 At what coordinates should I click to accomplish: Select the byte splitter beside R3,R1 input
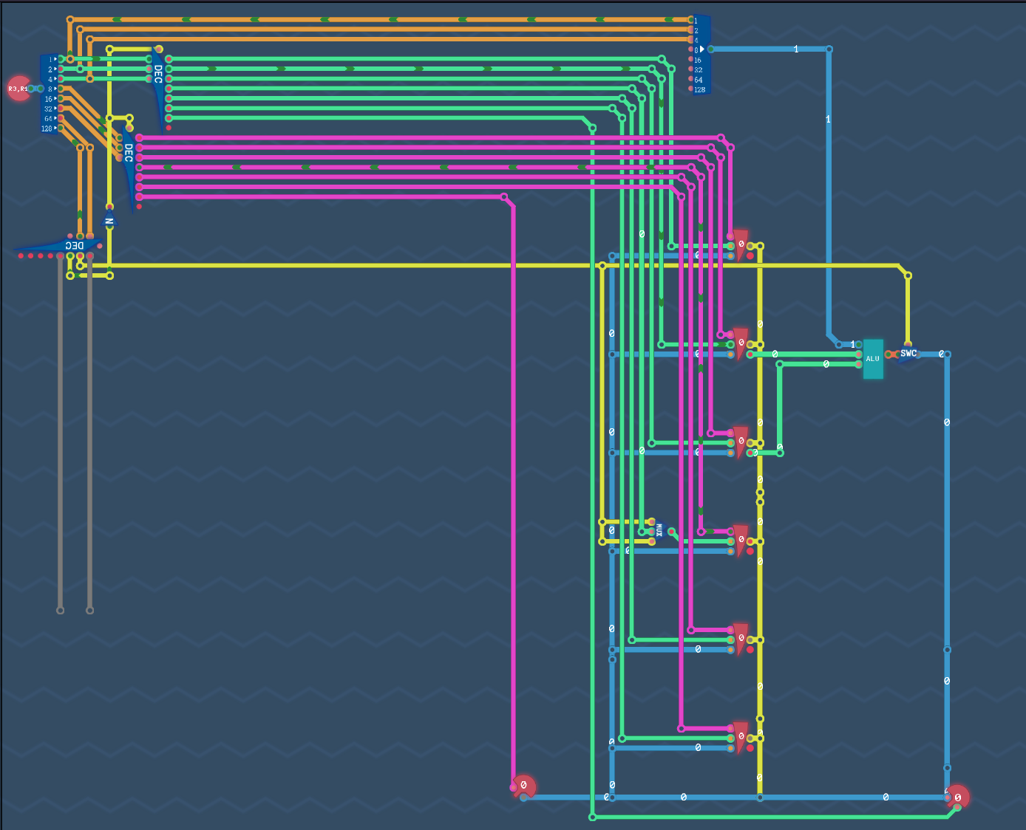50,93
